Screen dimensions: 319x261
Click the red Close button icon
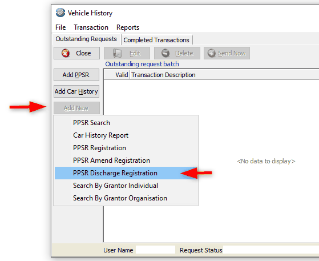tap(66, 53)
